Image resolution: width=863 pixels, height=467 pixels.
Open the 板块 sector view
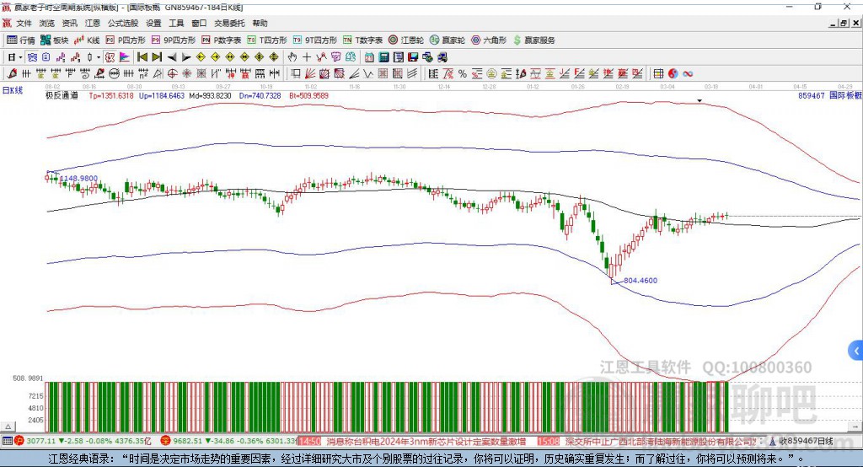click(x=55, y=40)
